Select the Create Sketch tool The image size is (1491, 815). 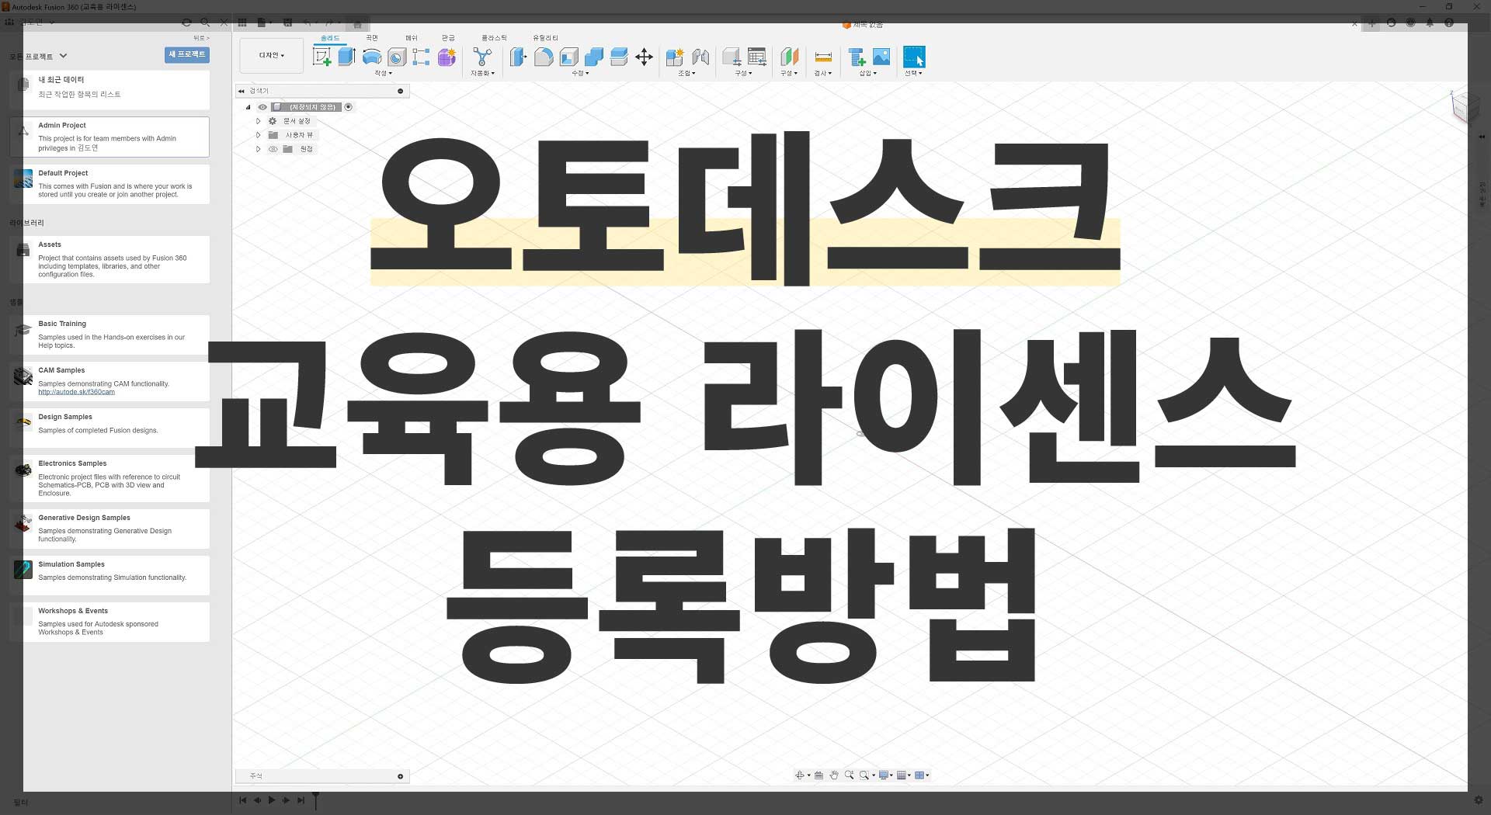click(321, 57)
